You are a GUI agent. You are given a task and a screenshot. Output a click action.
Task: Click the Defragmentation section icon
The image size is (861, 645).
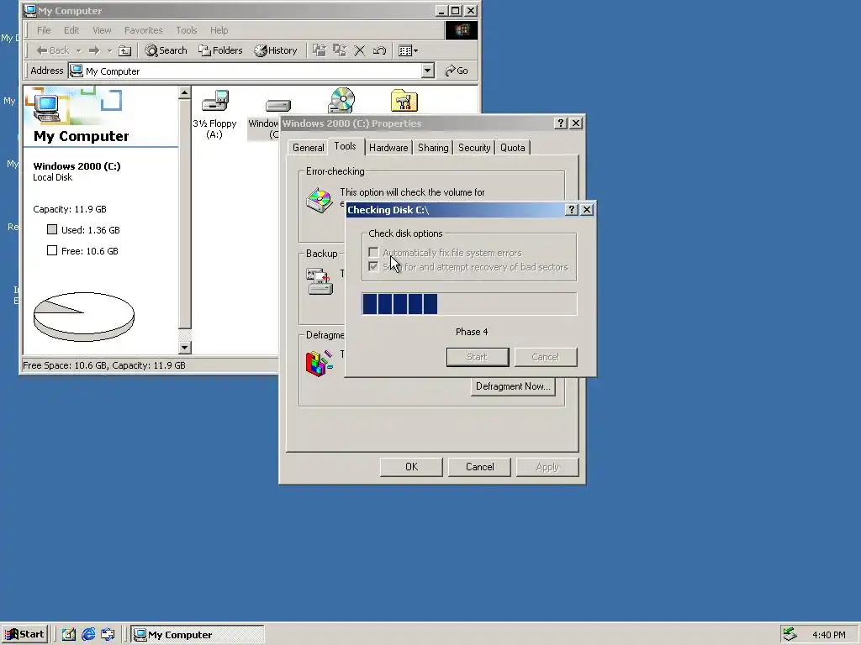click(x=319, y=363)
